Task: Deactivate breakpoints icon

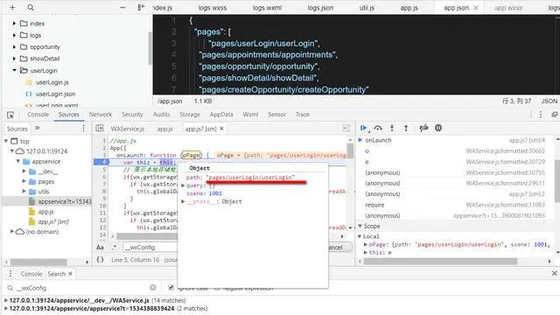Action: coord(423,128)
